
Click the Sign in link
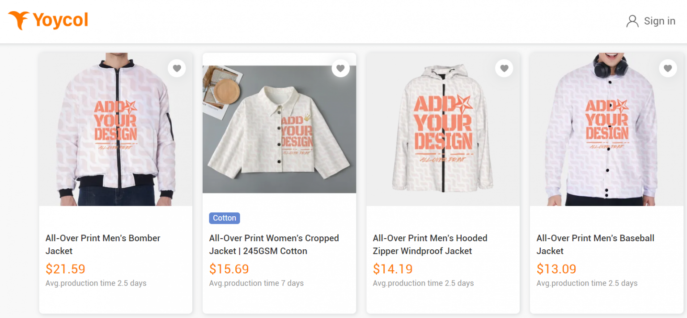click(x=659, y=21)
